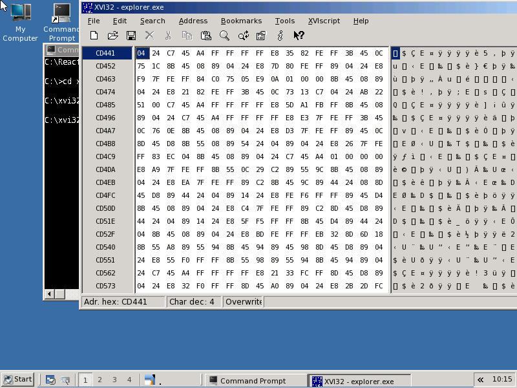
Task: Open the Address menu
Action: [193, 21]
